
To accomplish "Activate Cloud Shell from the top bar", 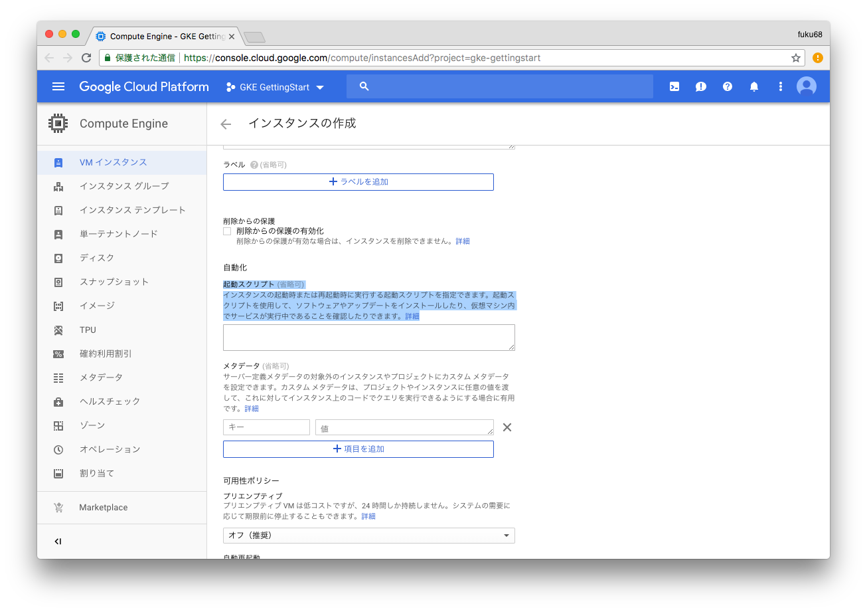I will [x=674, y=86].
